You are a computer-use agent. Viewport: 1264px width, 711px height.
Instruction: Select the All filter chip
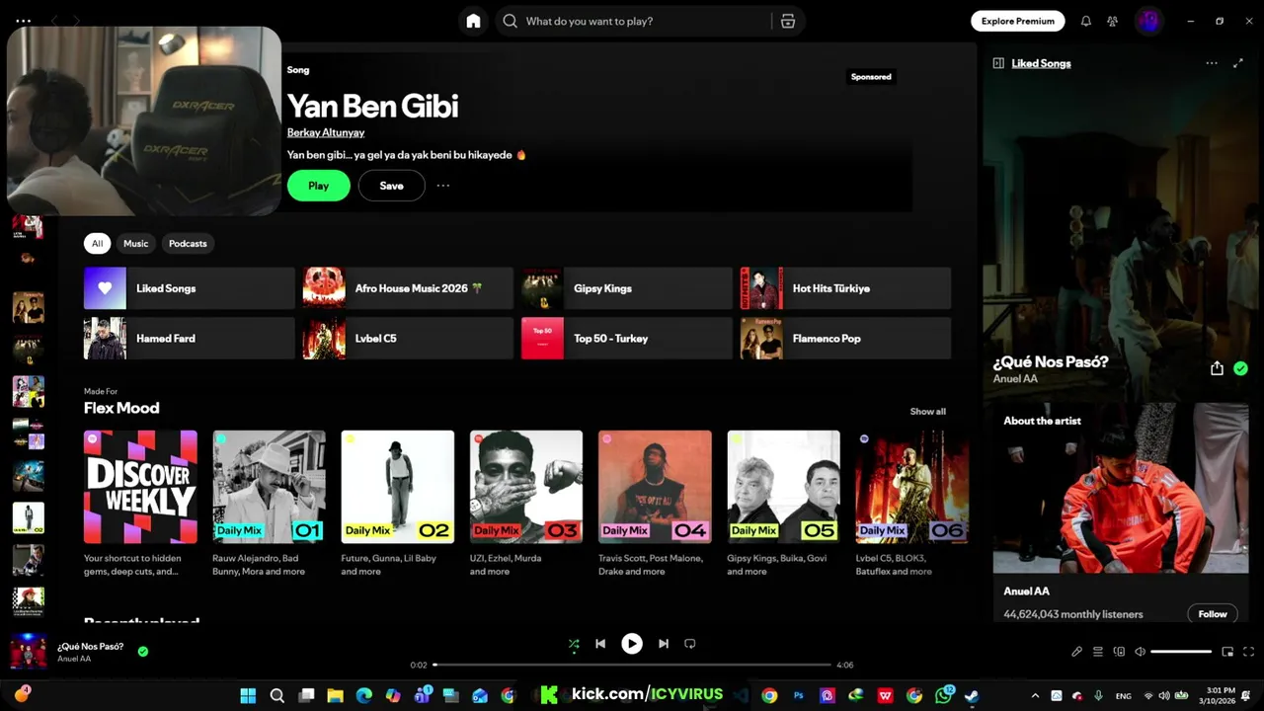(x=97, y=243)
